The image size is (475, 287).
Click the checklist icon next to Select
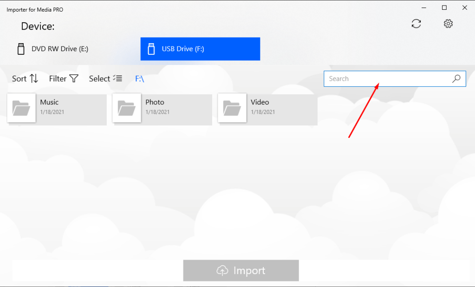click(117, 78)
